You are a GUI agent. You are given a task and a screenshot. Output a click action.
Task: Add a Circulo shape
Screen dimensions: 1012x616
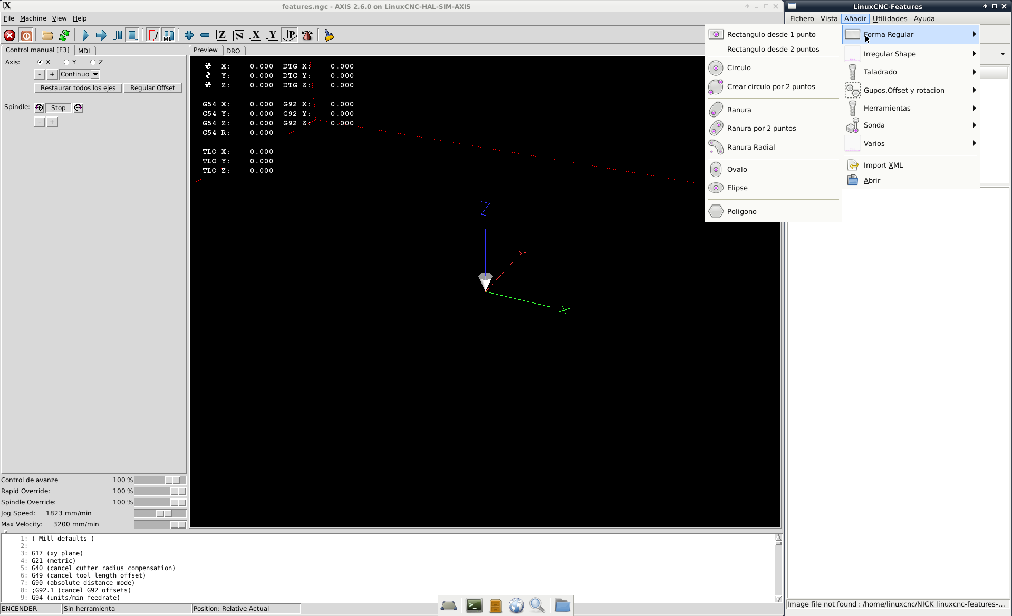[773, 67]
